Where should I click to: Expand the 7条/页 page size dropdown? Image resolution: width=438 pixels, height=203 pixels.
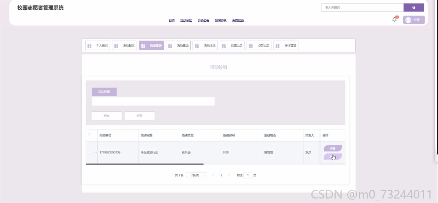point(197,175)
